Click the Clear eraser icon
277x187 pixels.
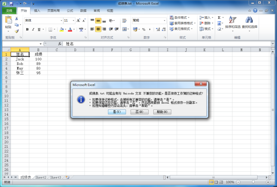tap(219, 29)
